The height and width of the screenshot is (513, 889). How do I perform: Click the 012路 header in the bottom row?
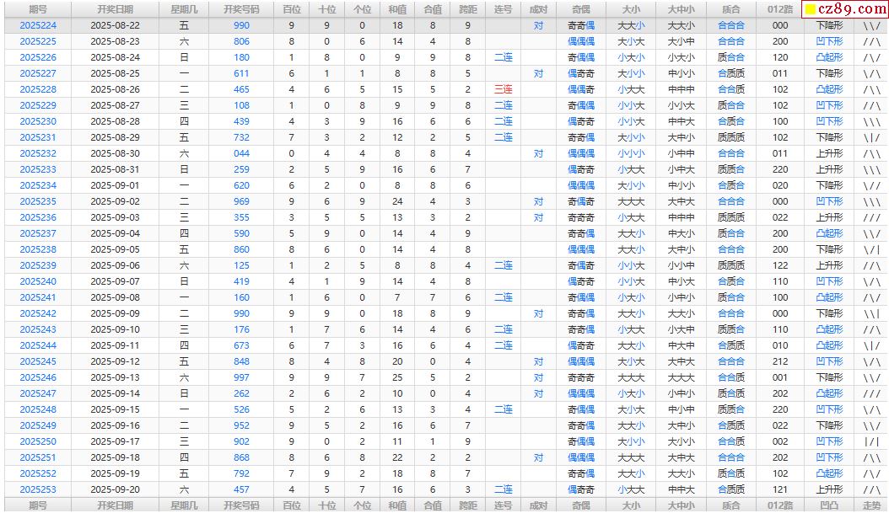(x=780, y=505)
